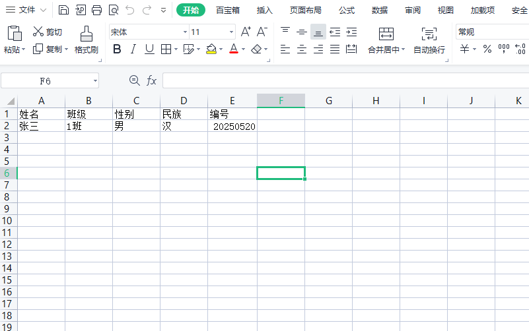Click the Cut (剪切) scissors button
The height and width of the screenshot is (331, 529).
(48, 32)
